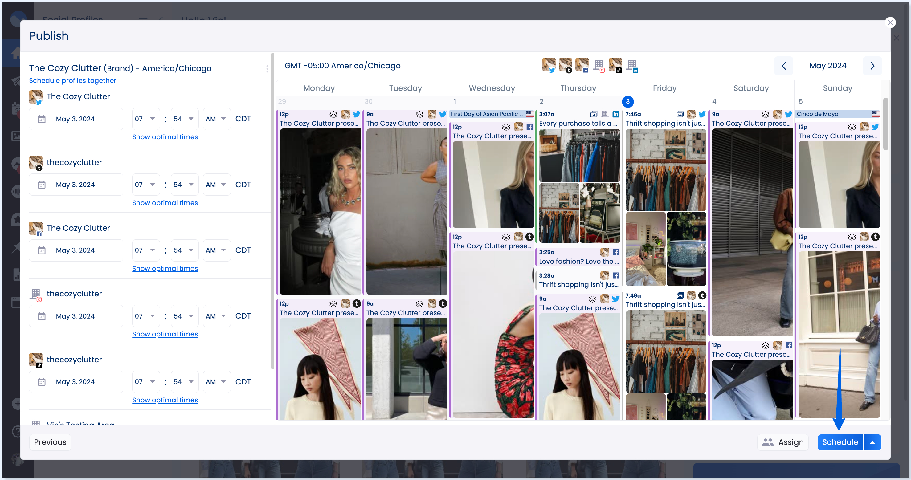Open Thursday 3:07a jeans rack thumbnail
Viewport: 911px width, 480px height.
579,156
